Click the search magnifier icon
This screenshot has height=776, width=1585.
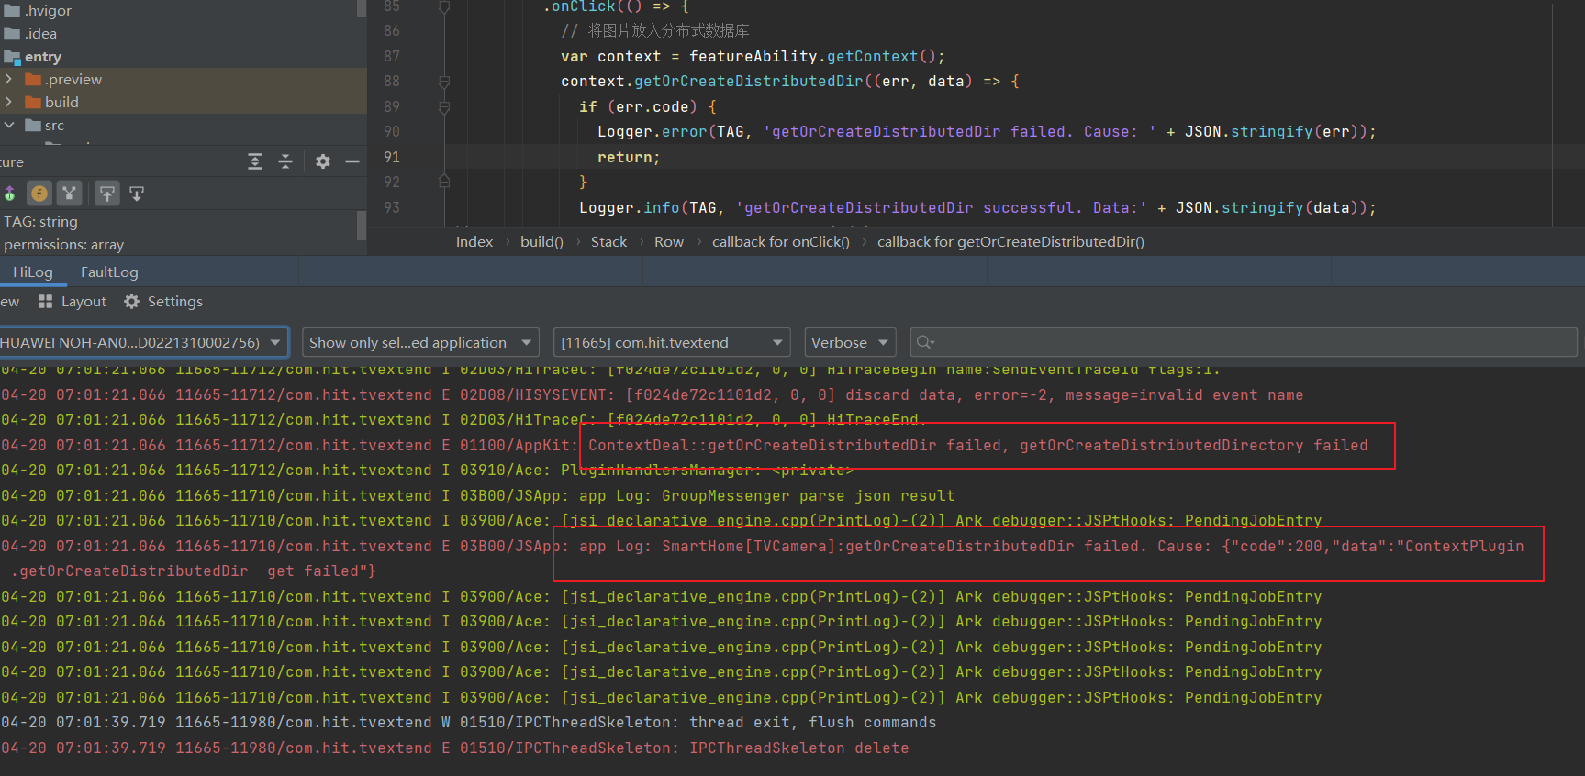(925, 342)
